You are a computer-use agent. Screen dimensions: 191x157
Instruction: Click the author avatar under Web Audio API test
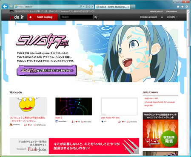click(x=102, y=121)
